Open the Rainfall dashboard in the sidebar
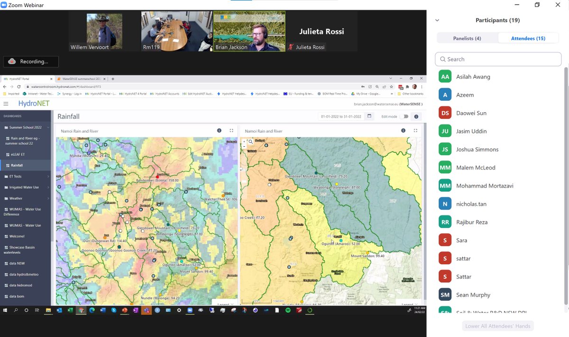The width and height of the screenshot is (569, 337). tap(25, 165)
